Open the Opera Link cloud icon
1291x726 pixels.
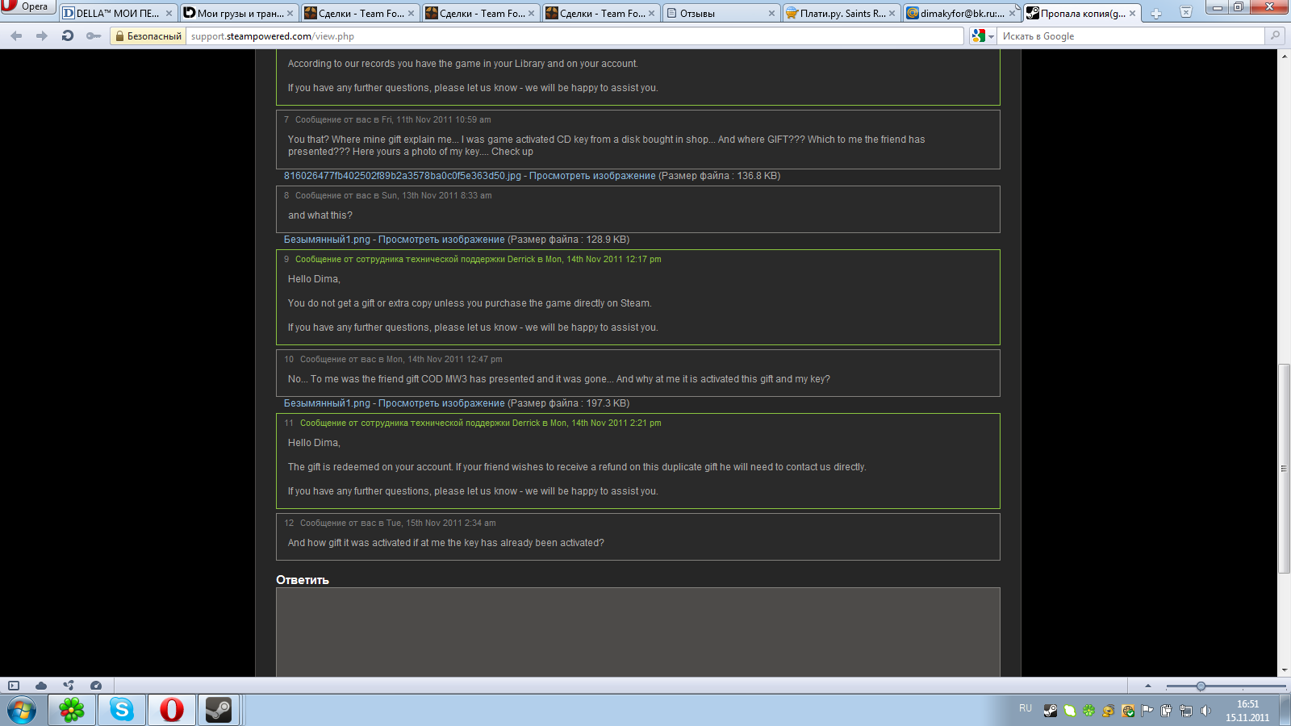point(41,686)
